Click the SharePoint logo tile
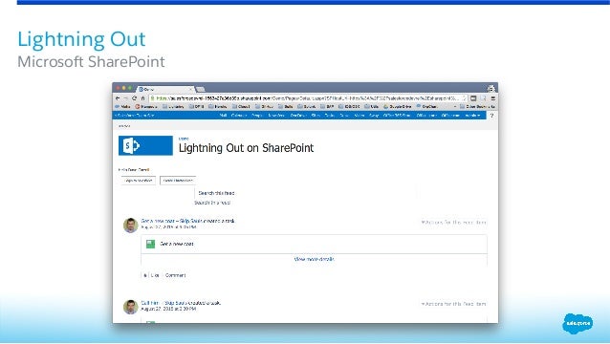 (x=145, y=146)
